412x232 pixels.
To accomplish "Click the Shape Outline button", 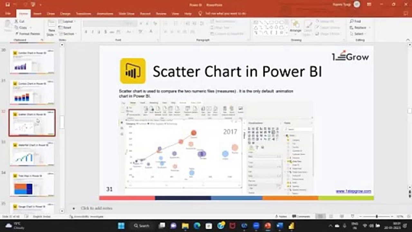I will [x=327, y=27].
